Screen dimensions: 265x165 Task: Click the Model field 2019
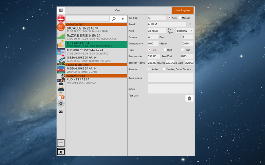[188, 44]
